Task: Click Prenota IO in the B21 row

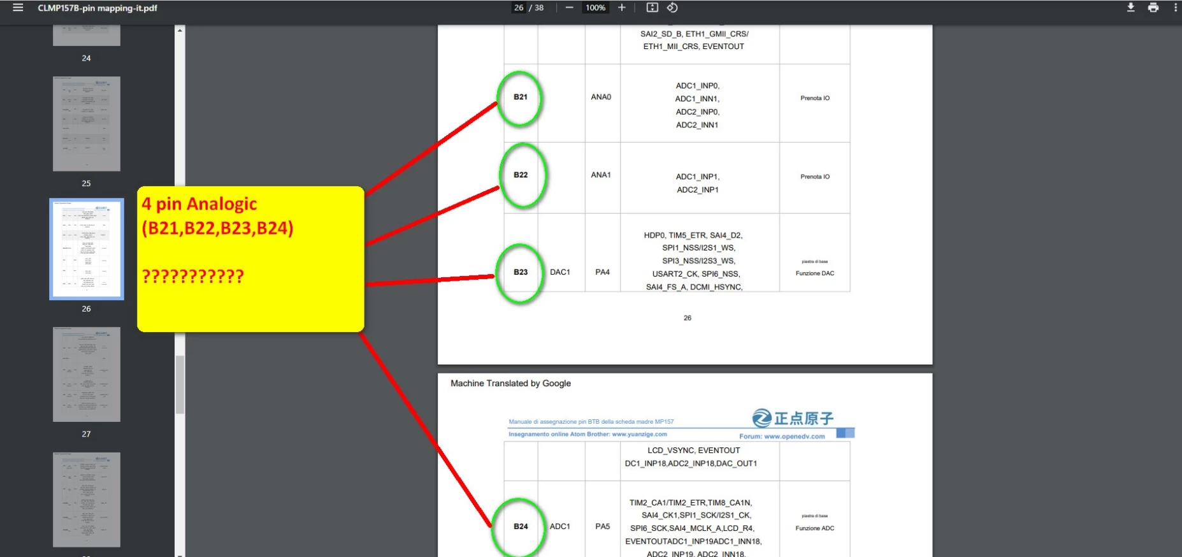Action: [815, 98]
